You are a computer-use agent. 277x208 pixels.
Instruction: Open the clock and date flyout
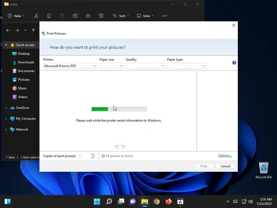pyautogui.click(x=264, y=201)
